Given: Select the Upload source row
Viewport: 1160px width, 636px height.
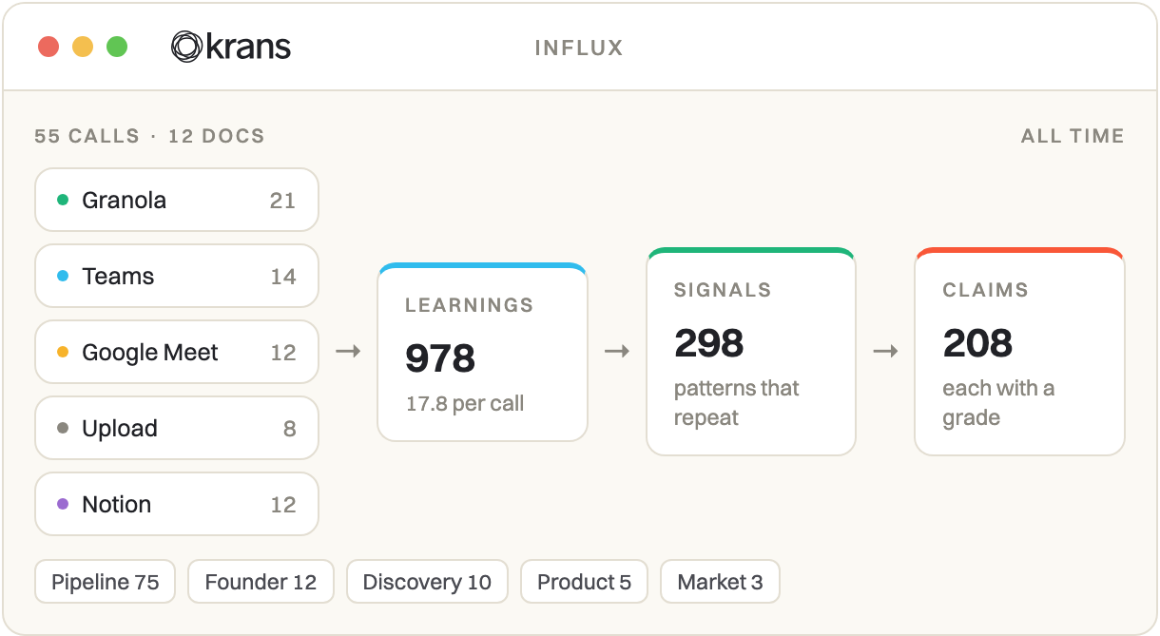Looking at the screenshot, I should [177, 428].
